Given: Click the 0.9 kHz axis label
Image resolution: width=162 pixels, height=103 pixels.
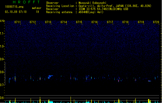Looking at the screenshot, I should (2, 59).
